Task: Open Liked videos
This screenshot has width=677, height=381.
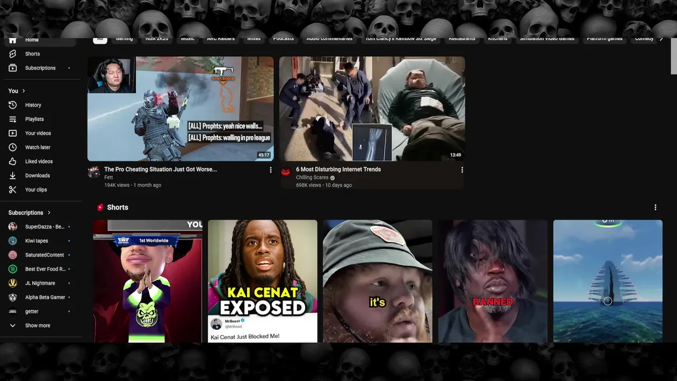Action: coord(39,161)
